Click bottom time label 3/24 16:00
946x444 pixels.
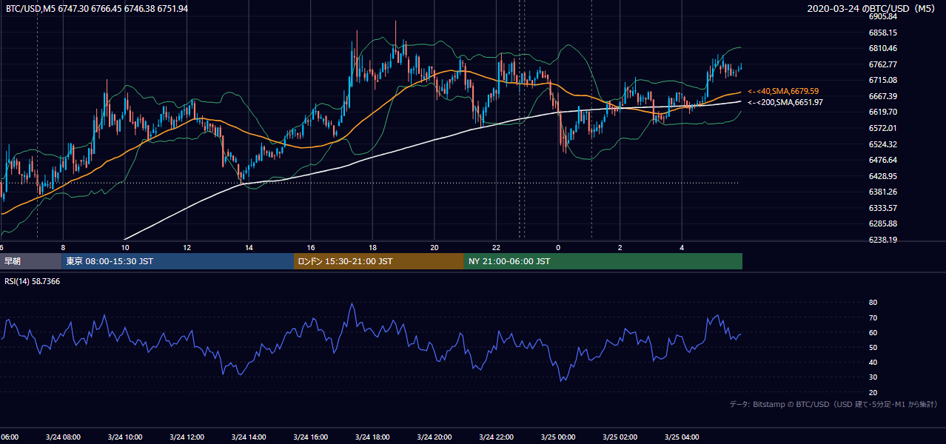click(311, 437)
